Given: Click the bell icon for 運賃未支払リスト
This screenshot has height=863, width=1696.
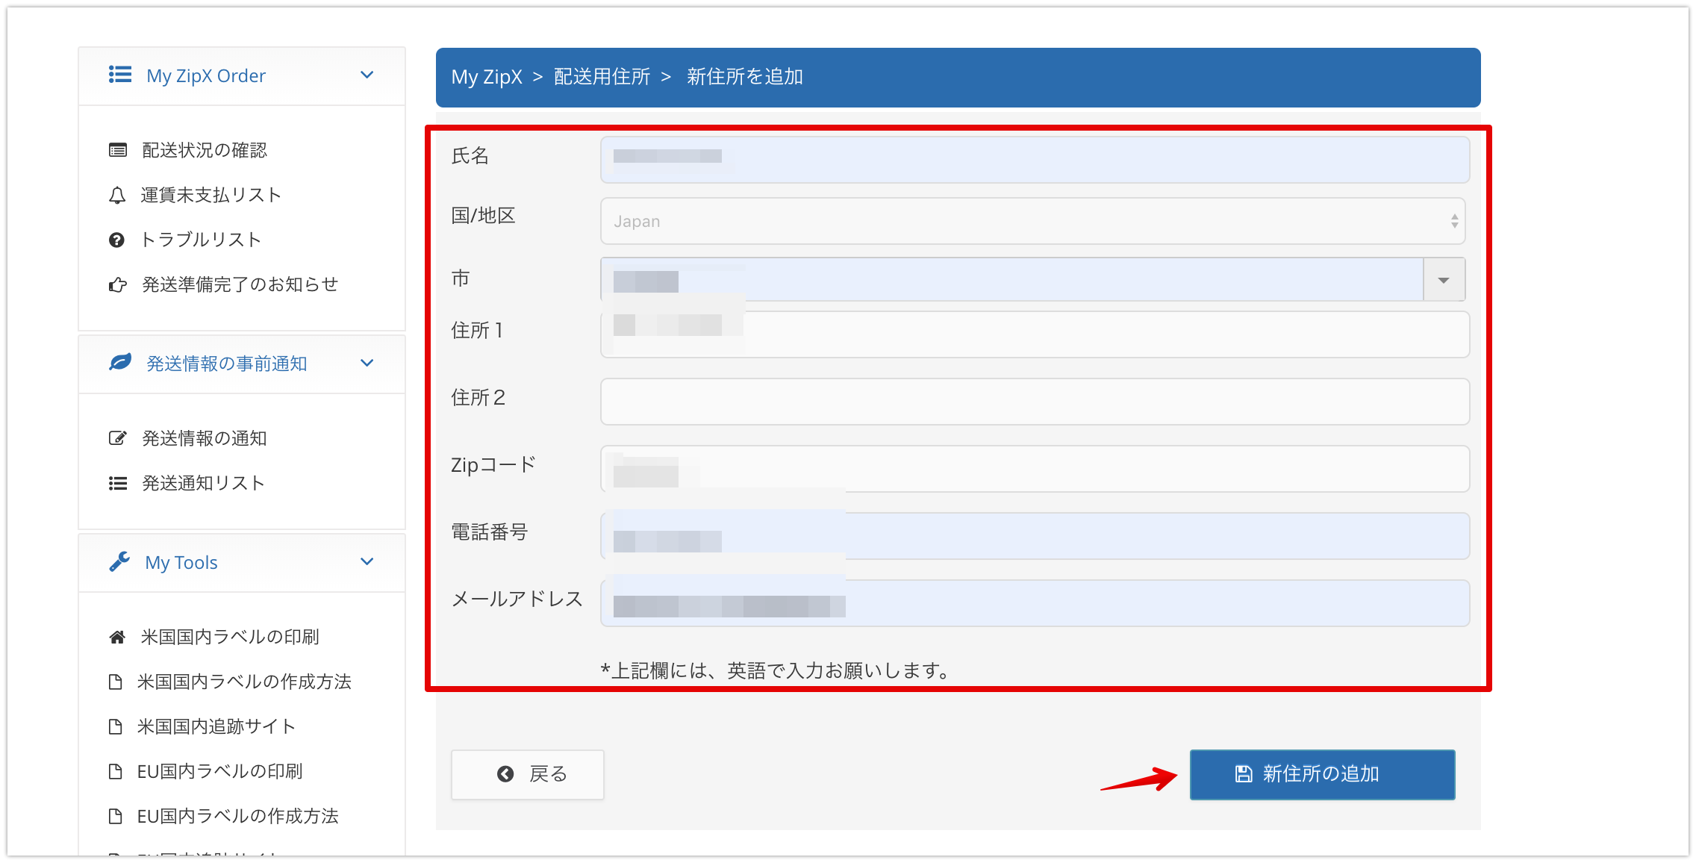Looking at the screenshot, I should [x=117, y=196].
